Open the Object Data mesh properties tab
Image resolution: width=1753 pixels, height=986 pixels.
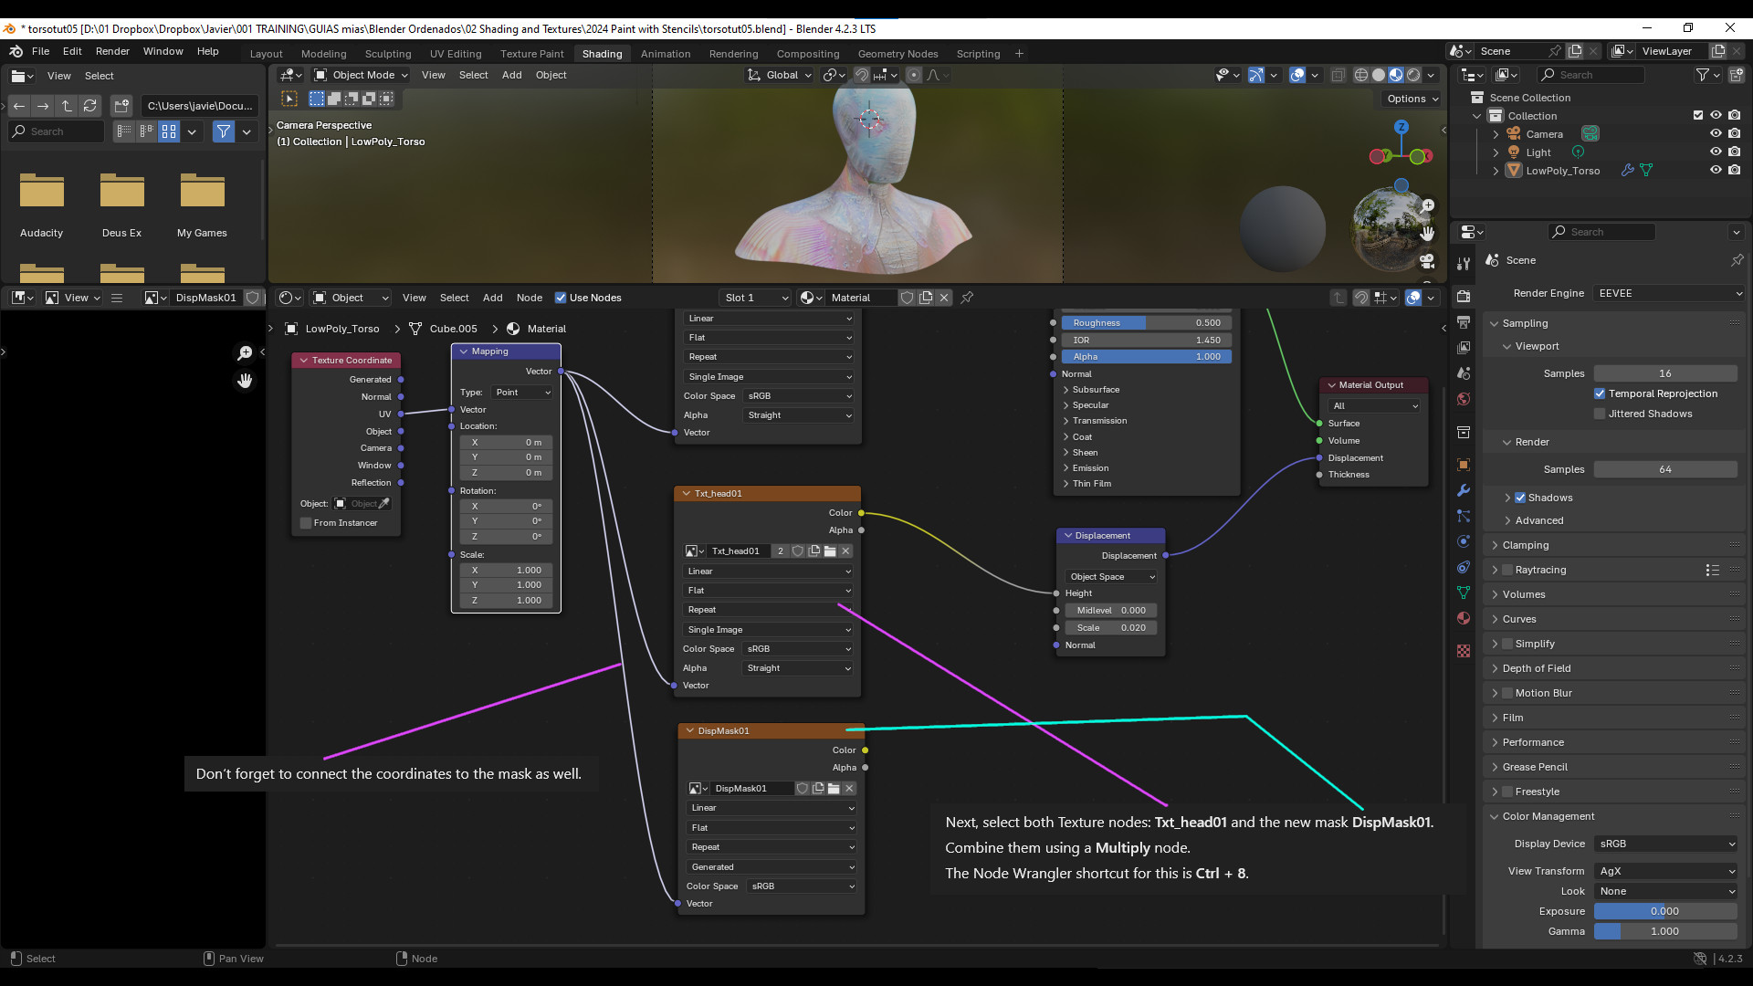click(x=1464, y=593)
